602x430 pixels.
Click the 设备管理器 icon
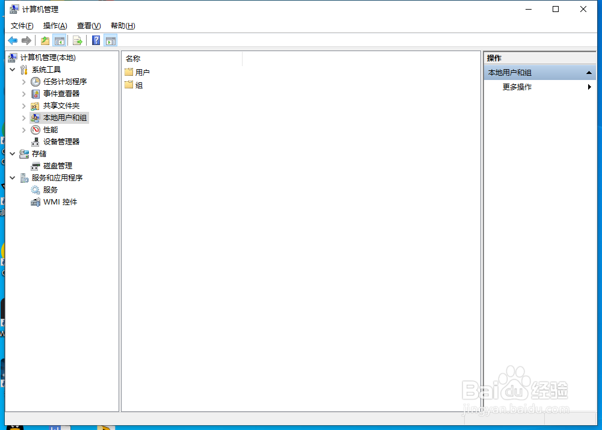(x=36, y=142)
